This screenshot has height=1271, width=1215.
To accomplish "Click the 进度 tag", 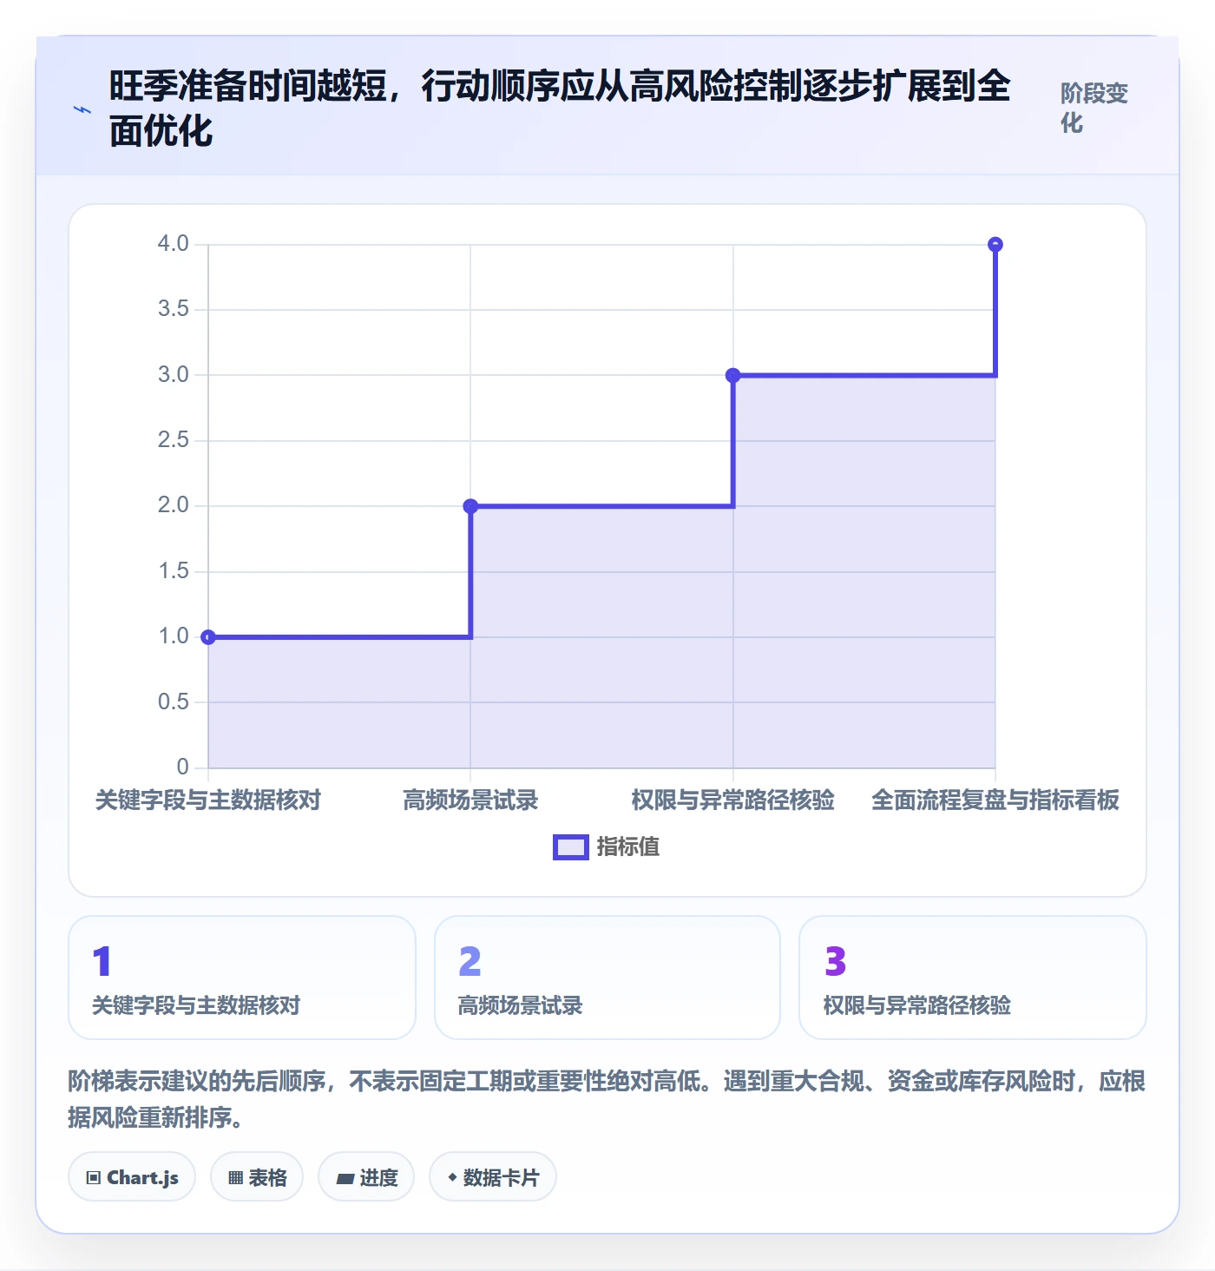I will point(366,1177).
